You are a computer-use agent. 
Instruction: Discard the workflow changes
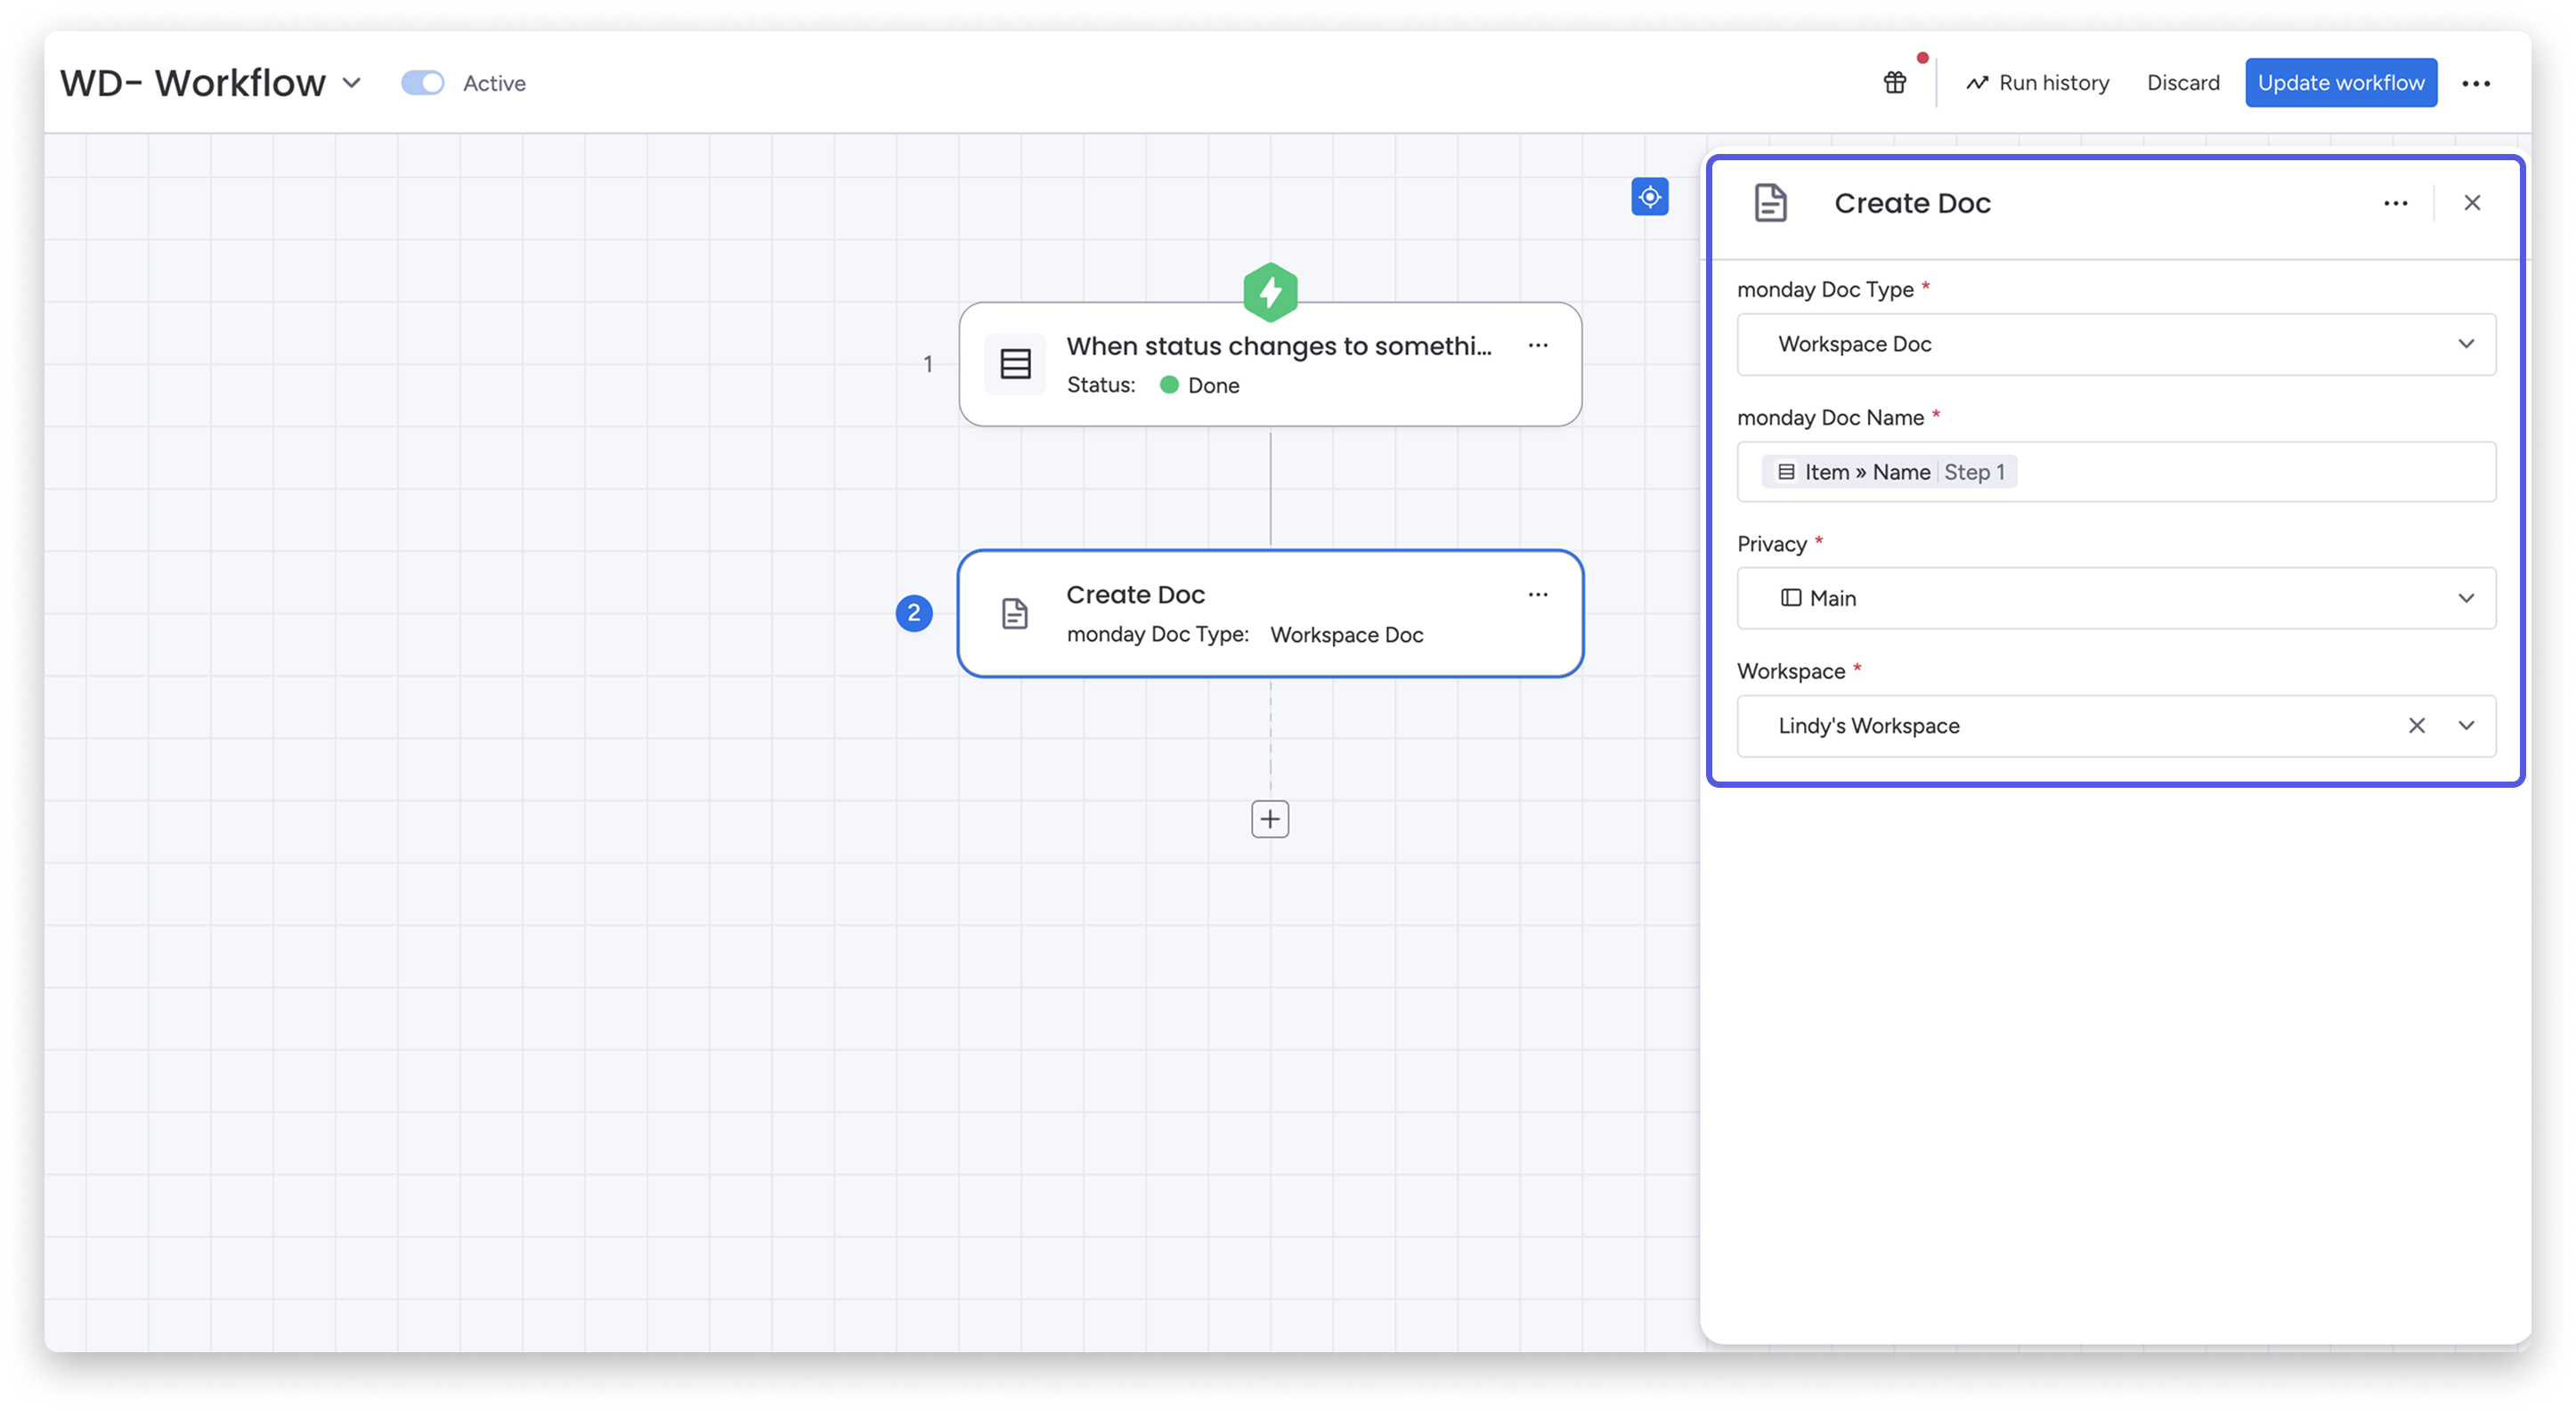(x=2182, y=82)
